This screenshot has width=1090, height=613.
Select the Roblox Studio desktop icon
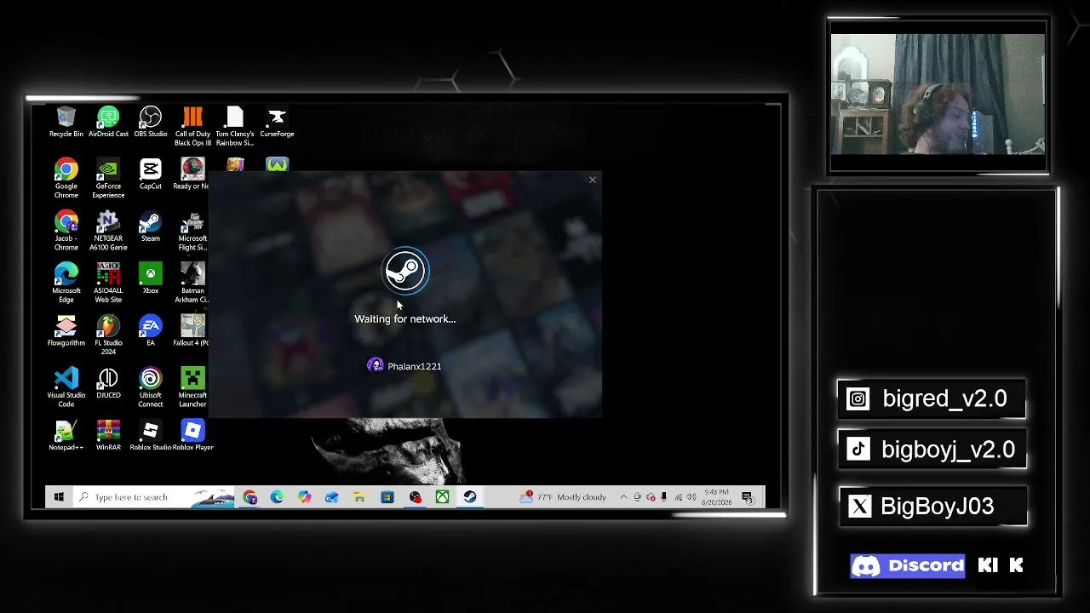[x=150, y=435]
